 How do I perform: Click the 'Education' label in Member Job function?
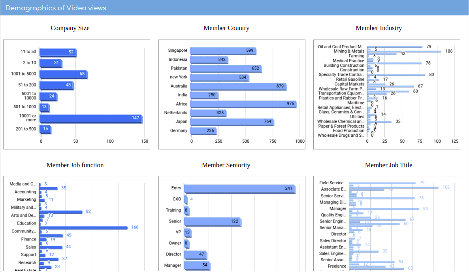coord(26,223)
